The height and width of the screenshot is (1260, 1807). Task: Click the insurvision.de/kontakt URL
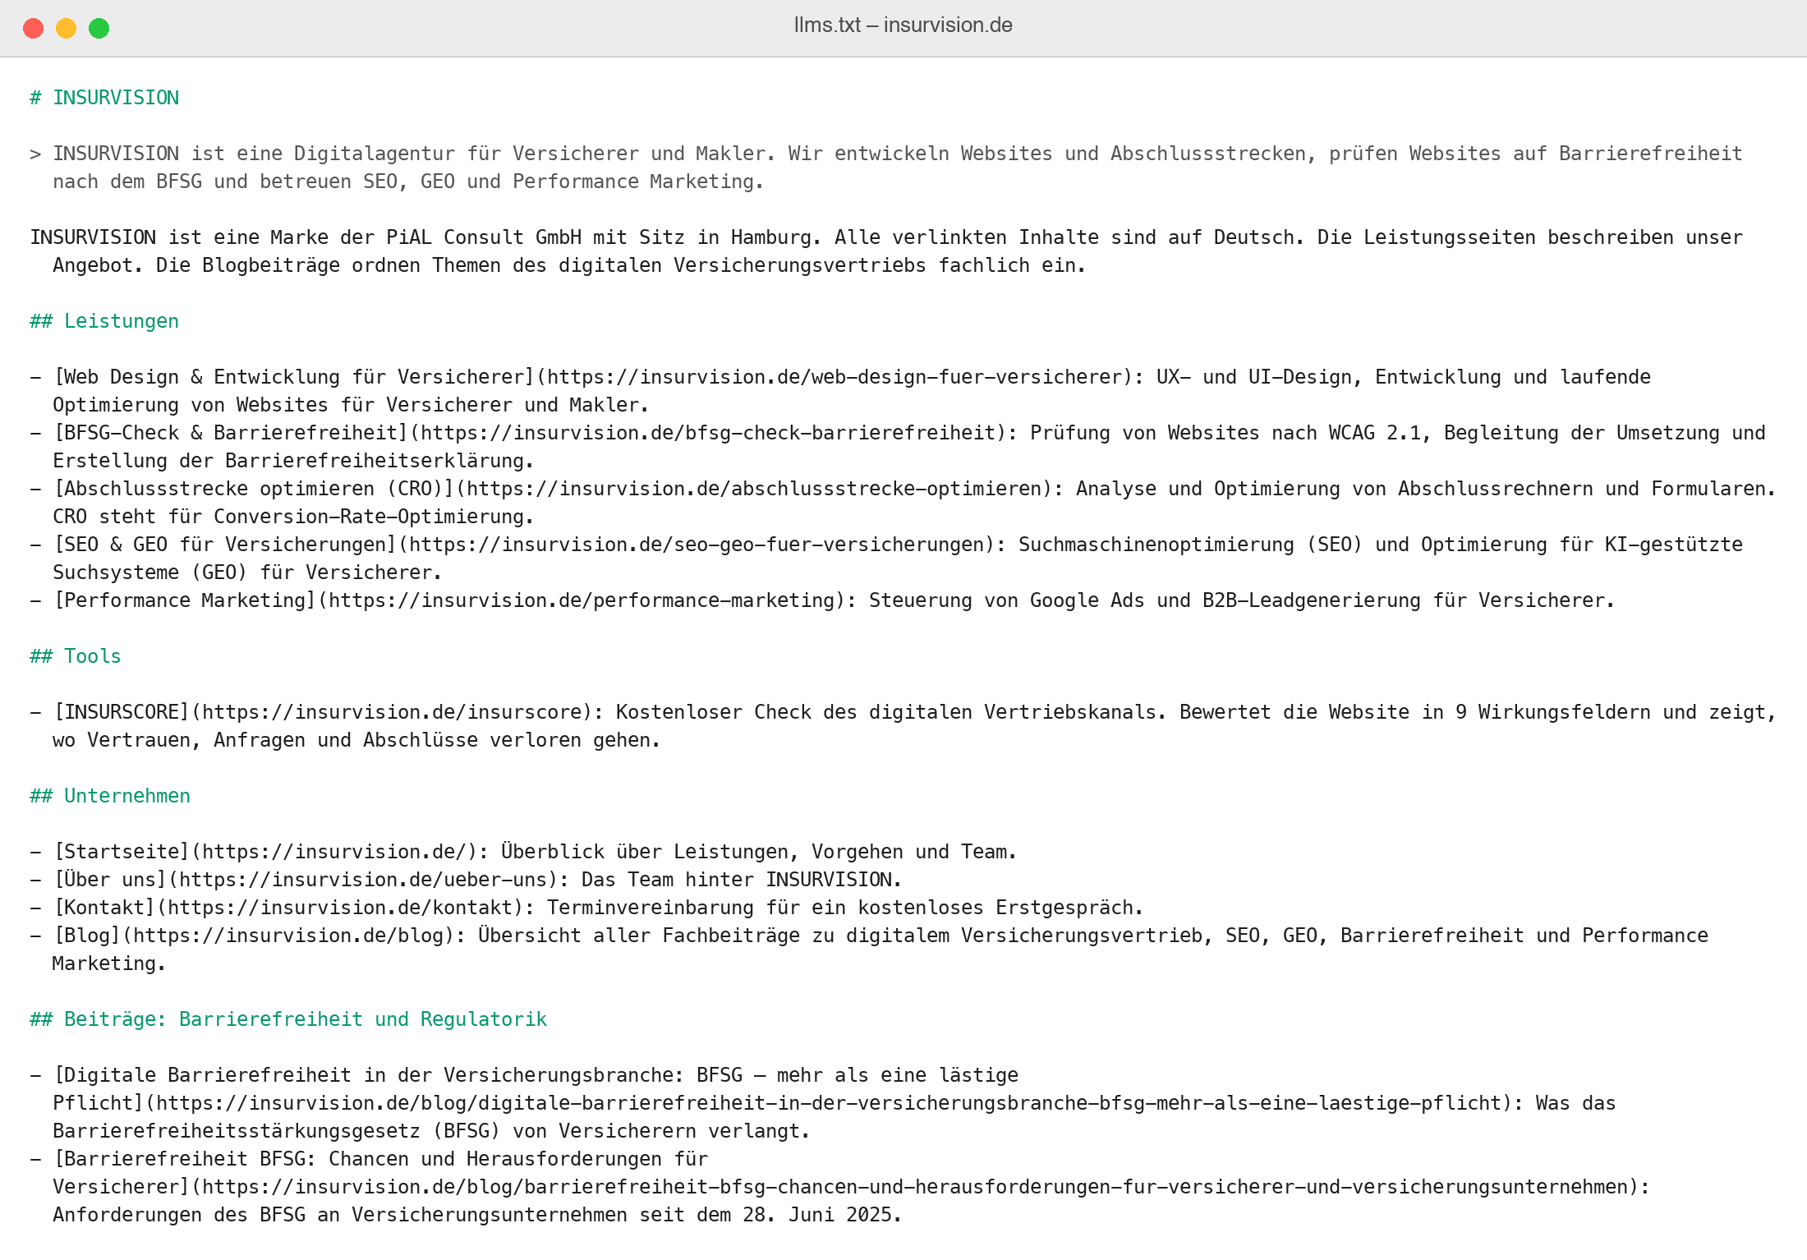(340, 908)
